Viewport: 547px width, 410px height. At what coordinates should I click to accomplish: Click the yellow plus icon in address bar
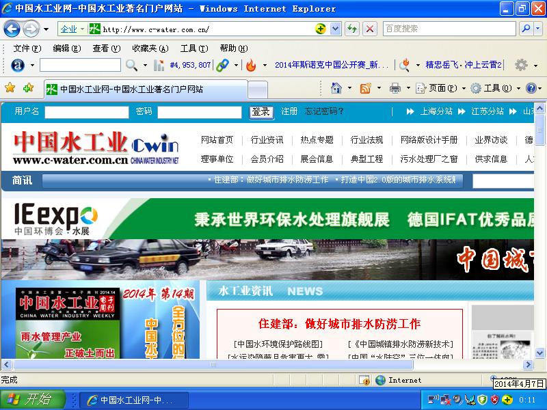pos(320,29)
